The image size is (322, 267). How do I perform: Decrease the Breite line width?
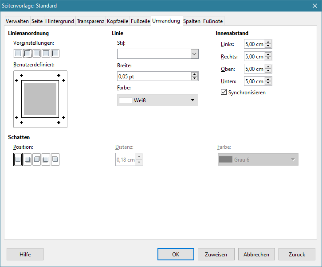194,78
